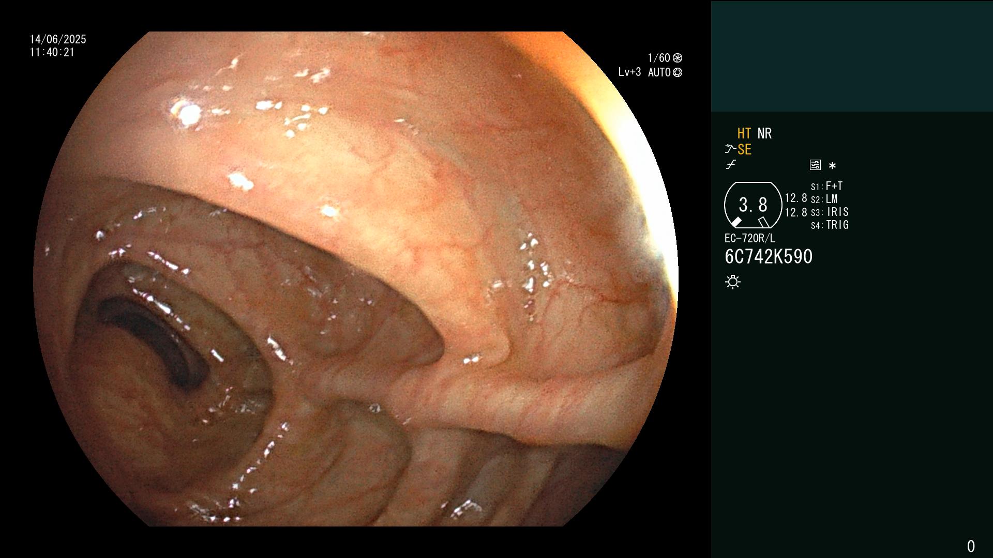The image size is (993, 558).
Task: Click the serial number 6C742K590
Action: coord(769,257)
